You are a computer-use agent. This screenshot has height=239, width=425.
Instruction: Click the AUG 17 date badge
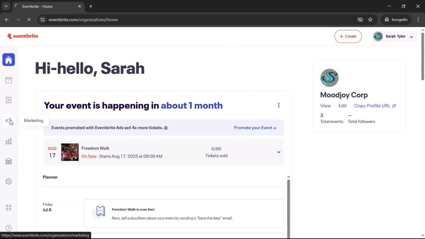52,152
